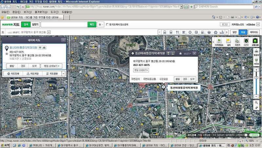Click the favorites star button beside search
This screenshot has width=262, height=148.
click(x=101, y=25)
